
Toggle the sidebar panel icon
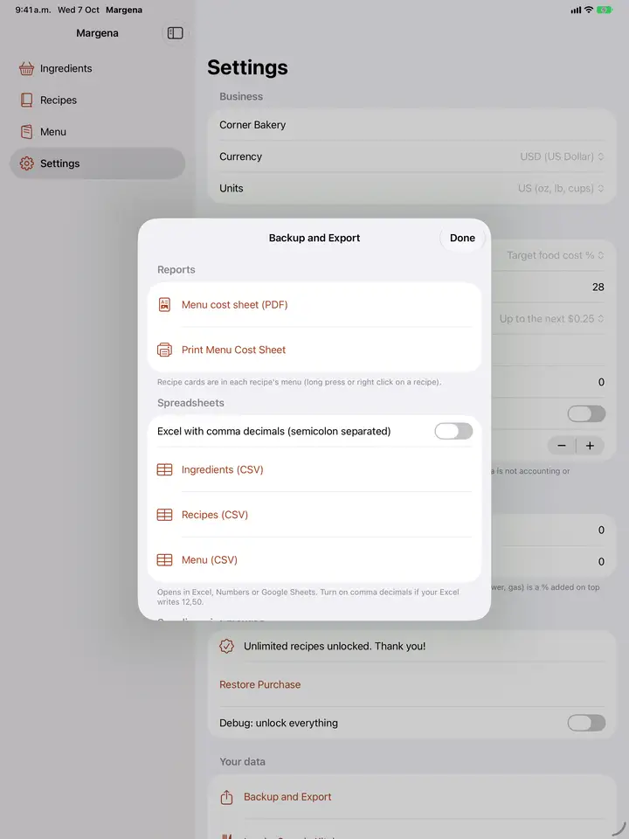(175, 33)
